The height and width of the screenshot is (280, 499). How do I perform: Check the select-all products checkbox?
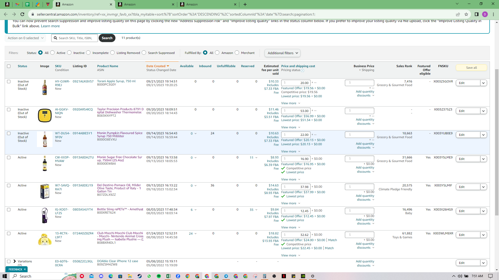(x=9, y=66)
